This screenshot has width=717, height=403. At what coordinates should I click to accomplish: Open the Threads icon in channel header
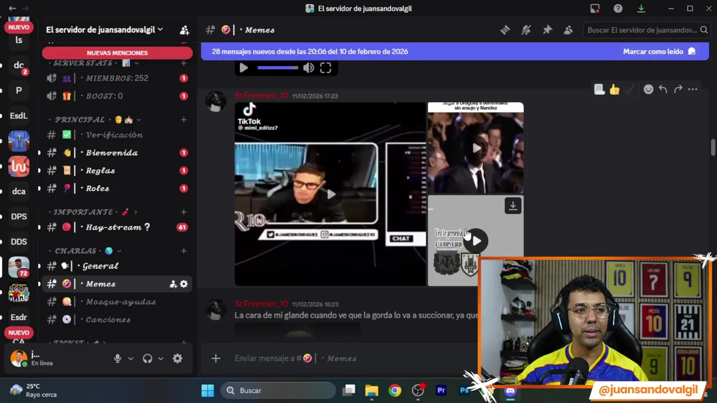tap(505, 30)
